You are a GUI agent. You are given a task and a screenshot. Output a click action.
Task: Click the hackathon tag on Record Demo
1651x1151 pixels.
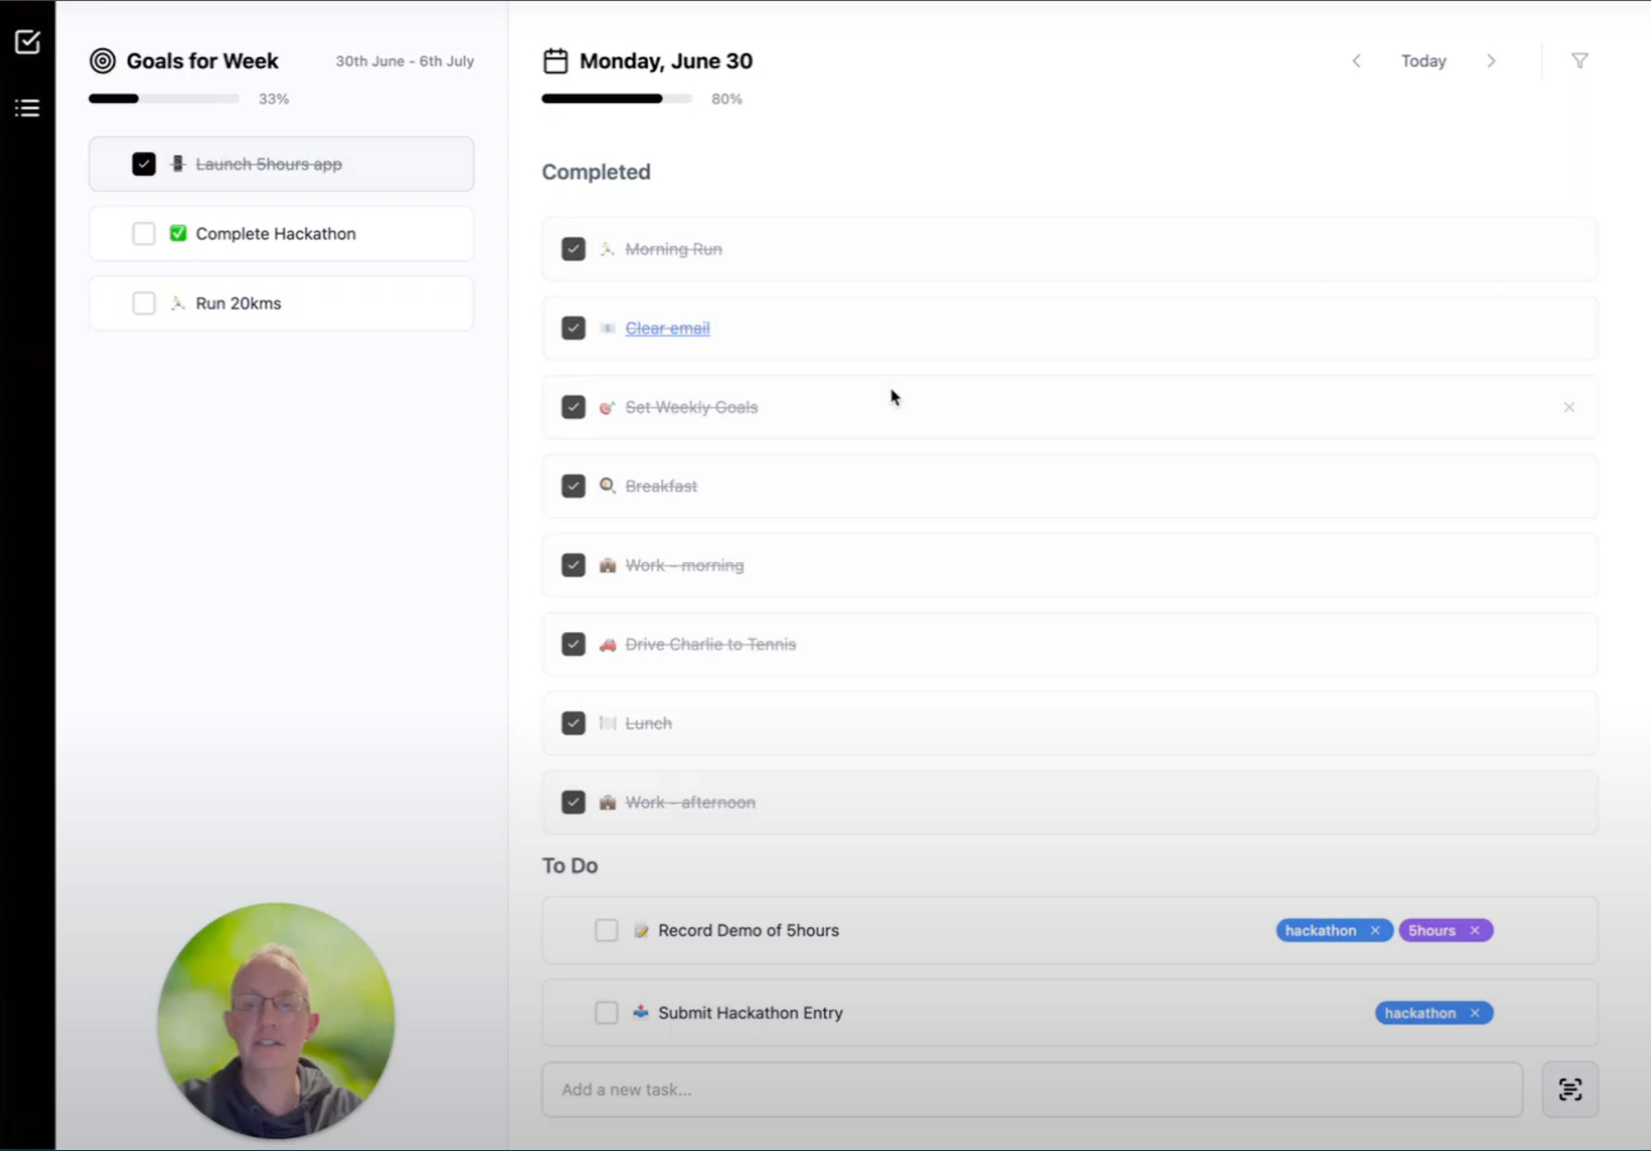click(x=1320, y=930)
